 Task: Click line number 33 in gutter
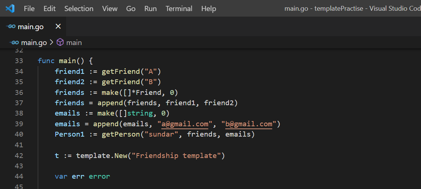[19, 61]
